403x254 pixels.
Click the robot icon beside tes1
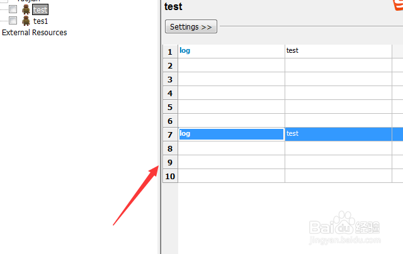[26, 21]
